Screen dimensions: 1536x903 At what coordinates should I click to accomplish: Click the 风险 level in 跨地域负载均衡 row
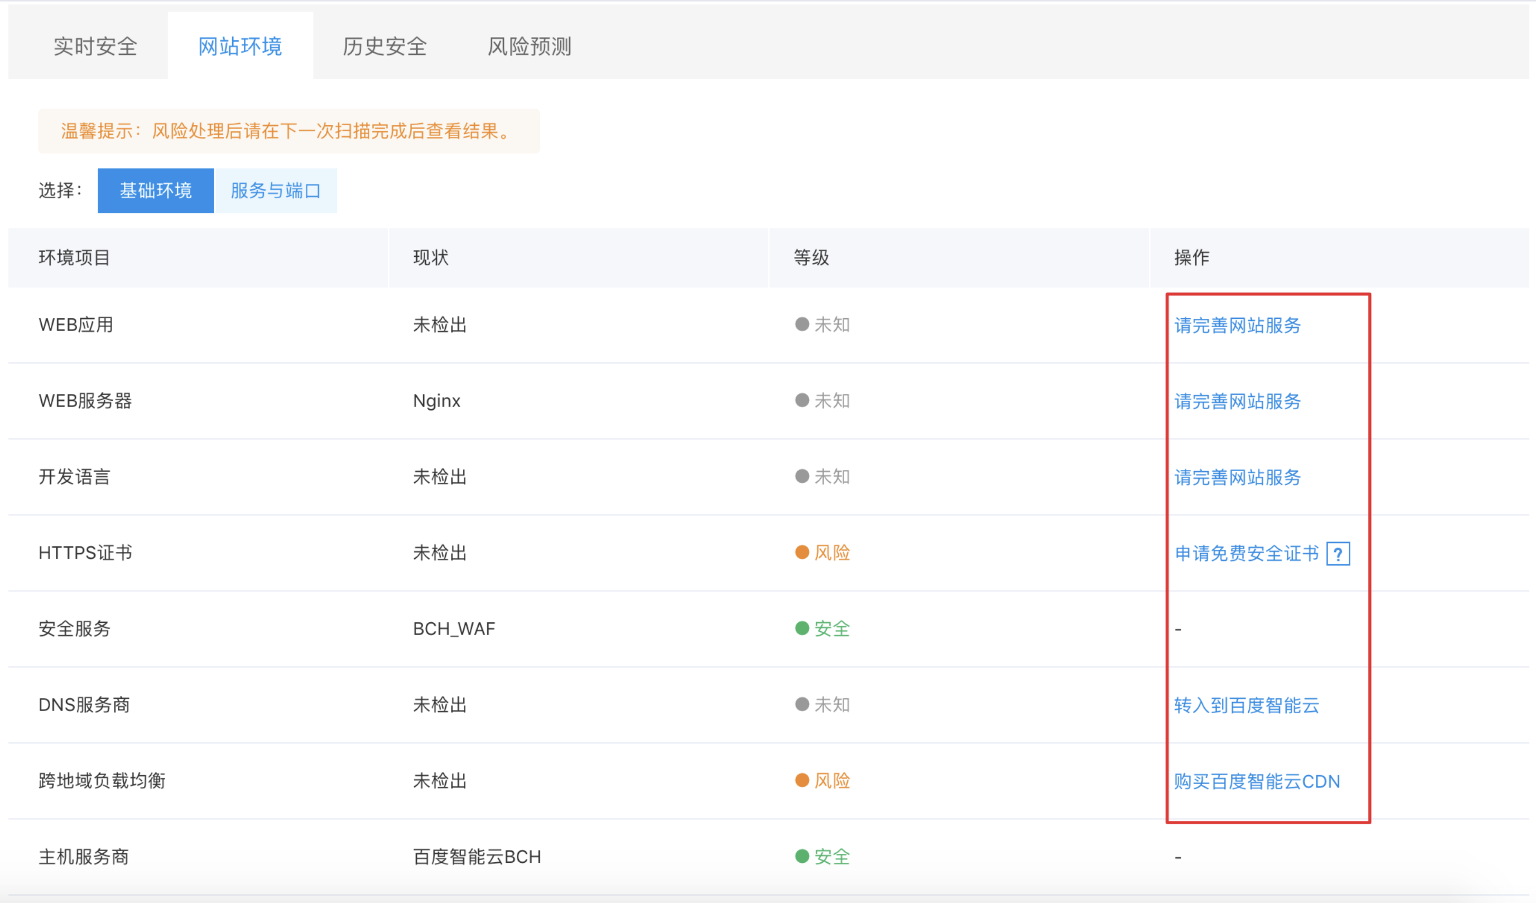click(x=823, y=780)
